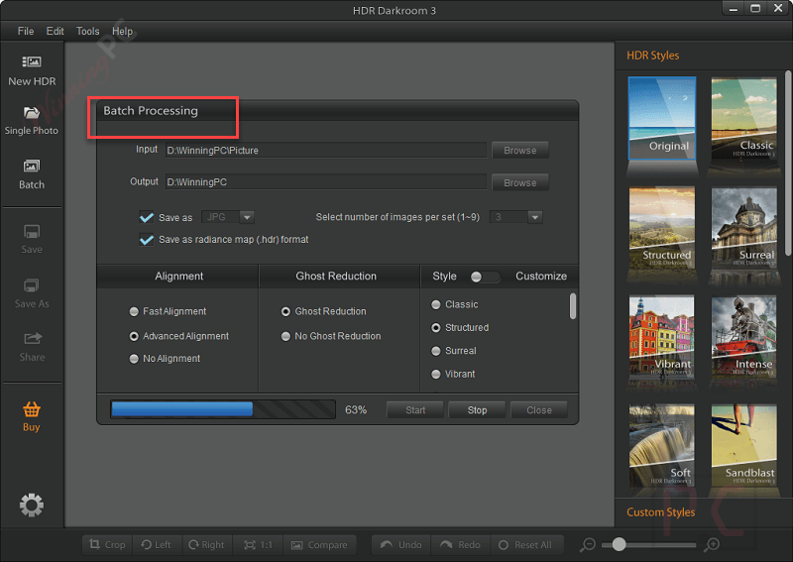Click the Input path field
This screenshot has height=562, width=793.
point(326,151)
